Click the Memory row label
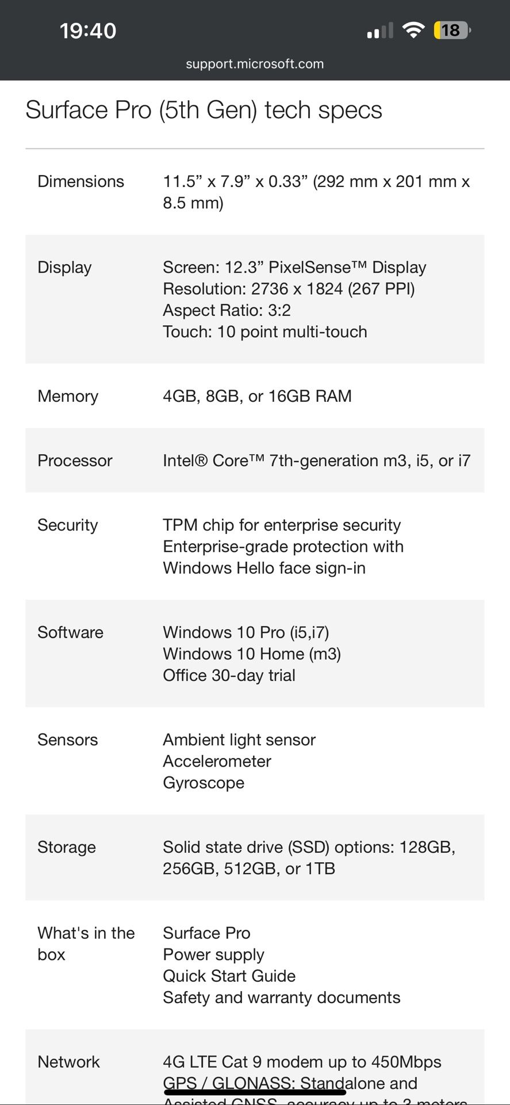This screenshot has height=1105, width=510. 68,396
